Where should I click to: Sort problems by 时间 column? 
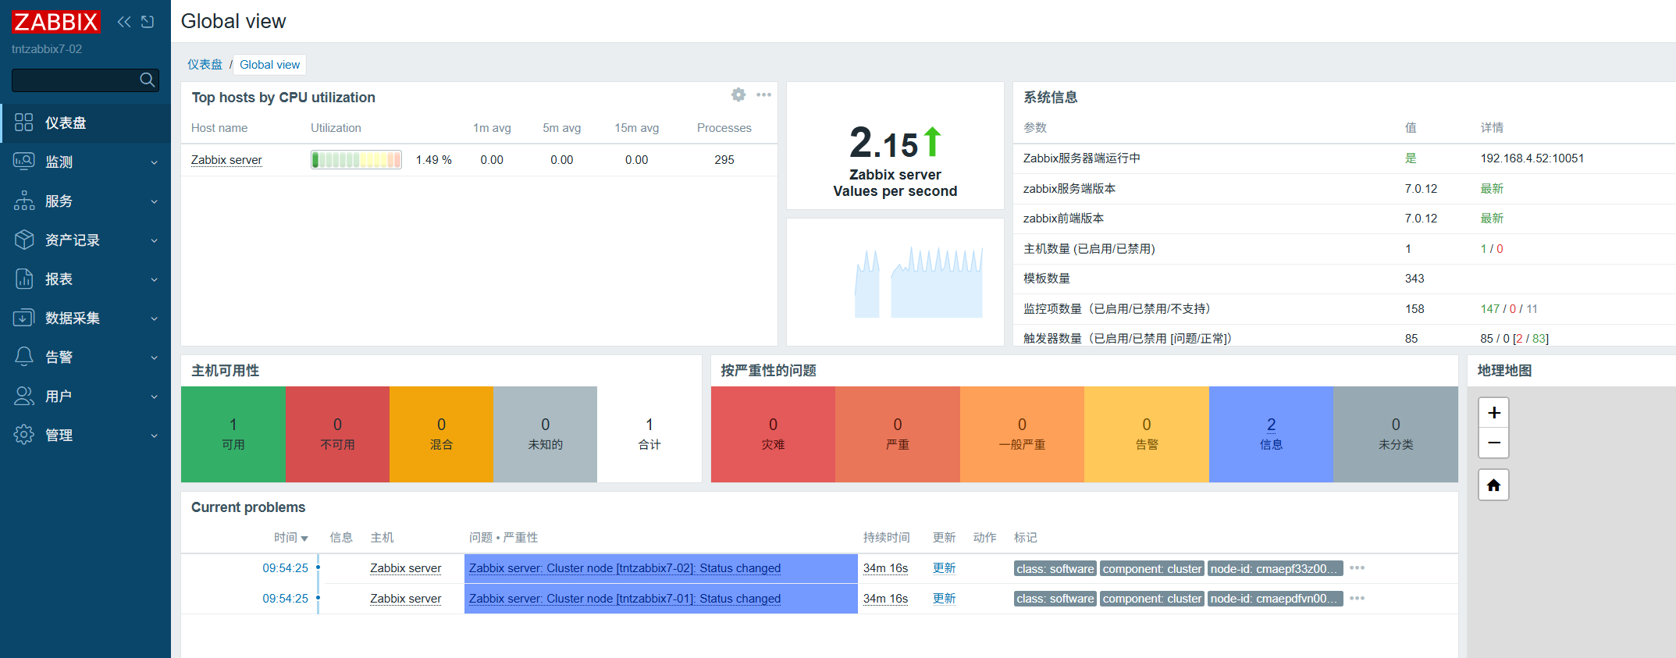(290, 538)
